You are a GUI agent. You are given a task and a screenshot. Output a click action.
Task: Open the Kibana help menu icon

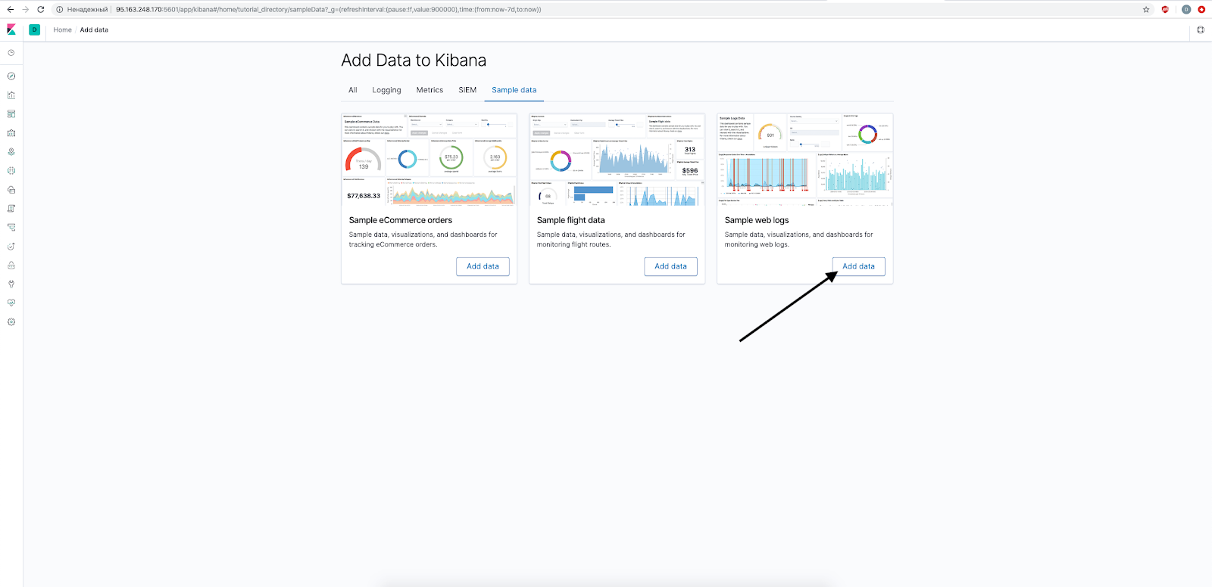pos(1201,30)
